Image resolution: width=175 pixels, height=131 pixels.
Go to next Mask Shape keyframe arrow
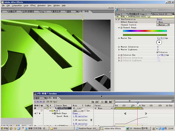(40, 113)
